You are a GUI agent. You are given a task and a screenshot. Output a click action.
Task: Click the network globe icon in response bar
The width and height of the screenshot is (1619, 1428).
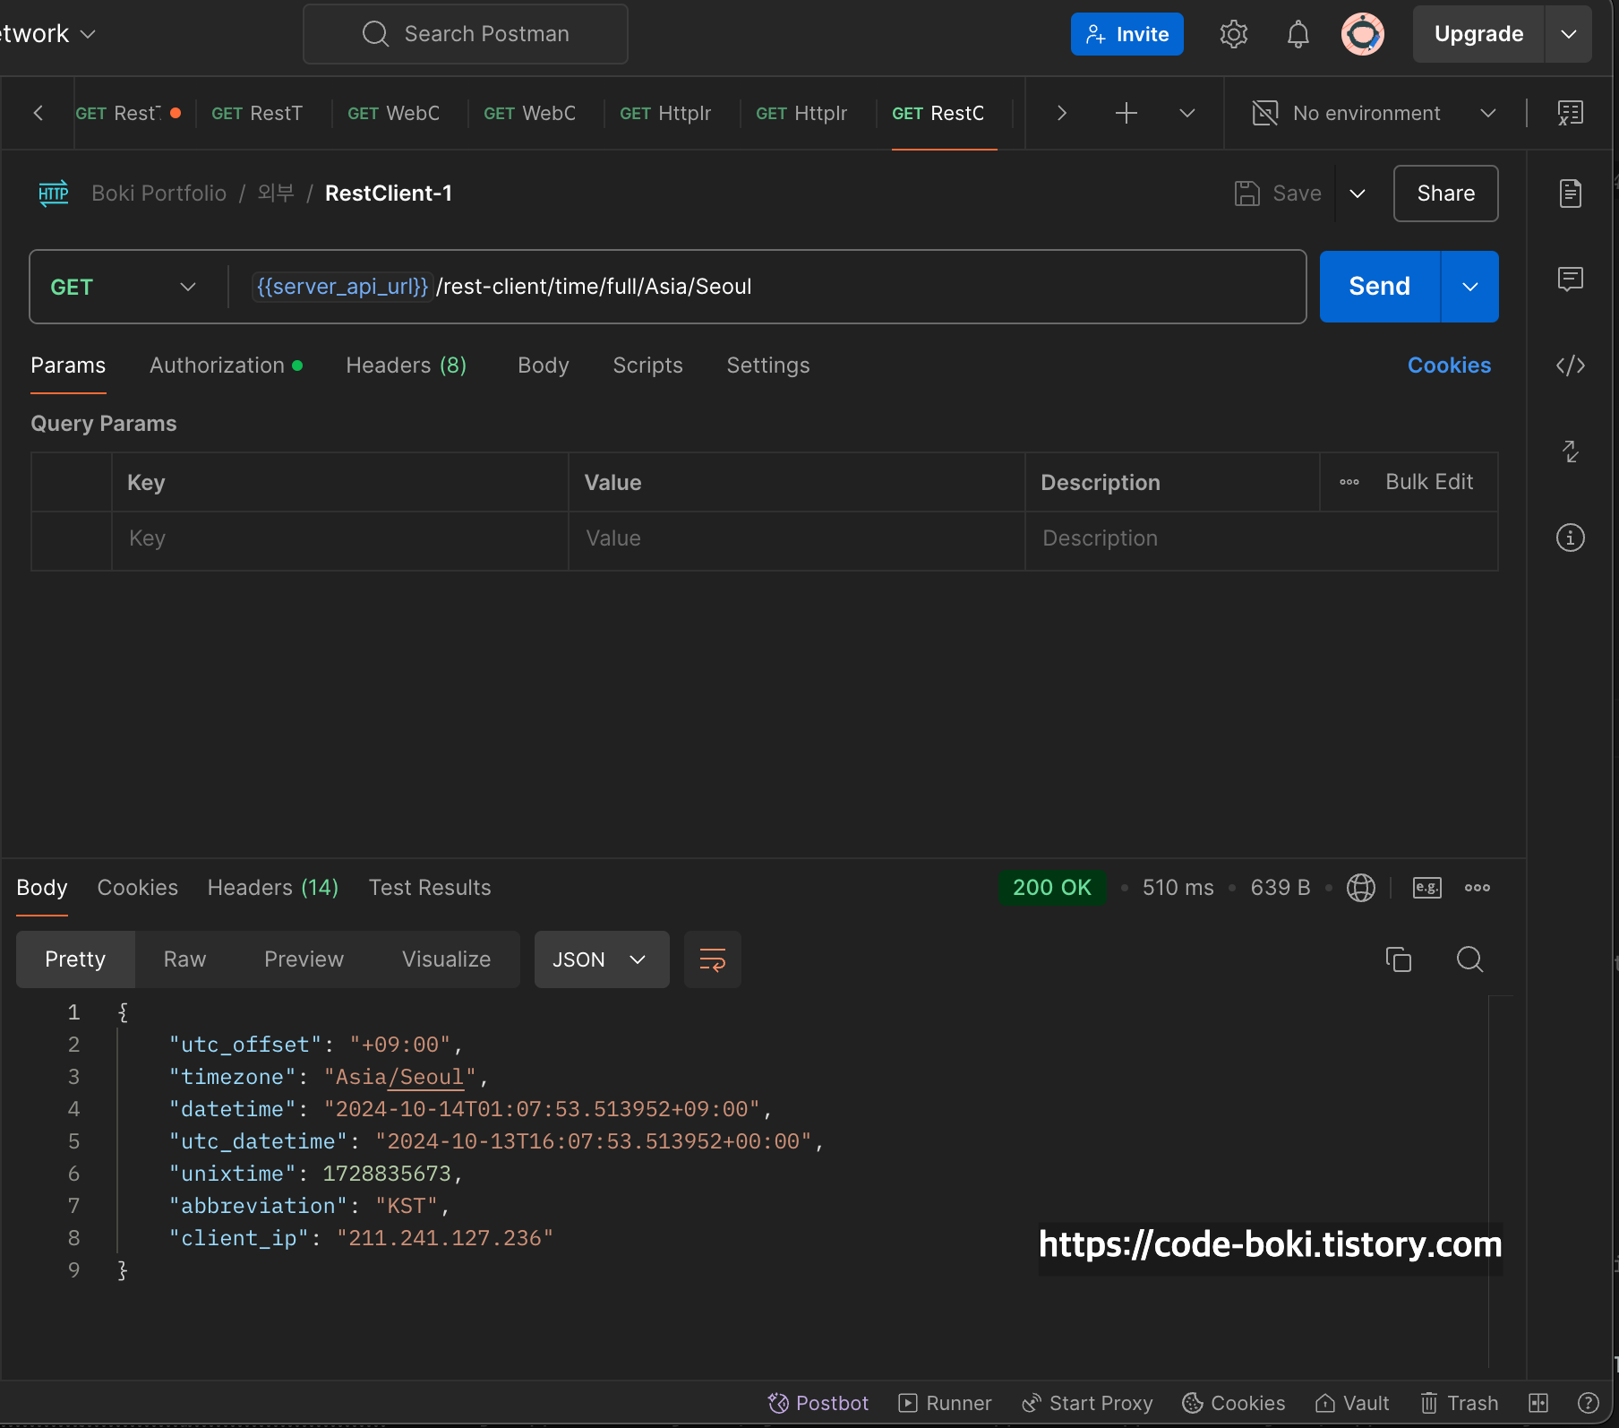click(x=1360, y=888)
